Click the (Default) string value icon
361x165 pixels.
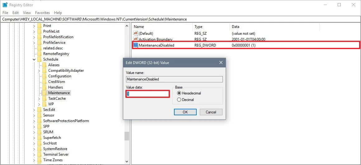[136, 34]
